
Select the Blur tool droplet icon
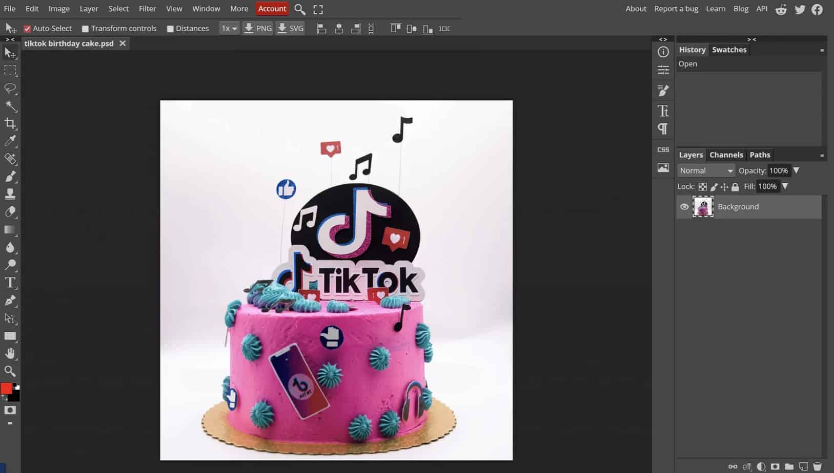coord(10,247)
